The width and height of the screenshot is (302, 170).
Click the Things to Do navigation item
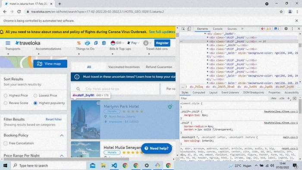85,49
